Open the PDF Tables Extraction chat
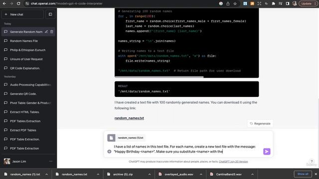This screenshot has width=319, height=179. [x=28, y=121]
